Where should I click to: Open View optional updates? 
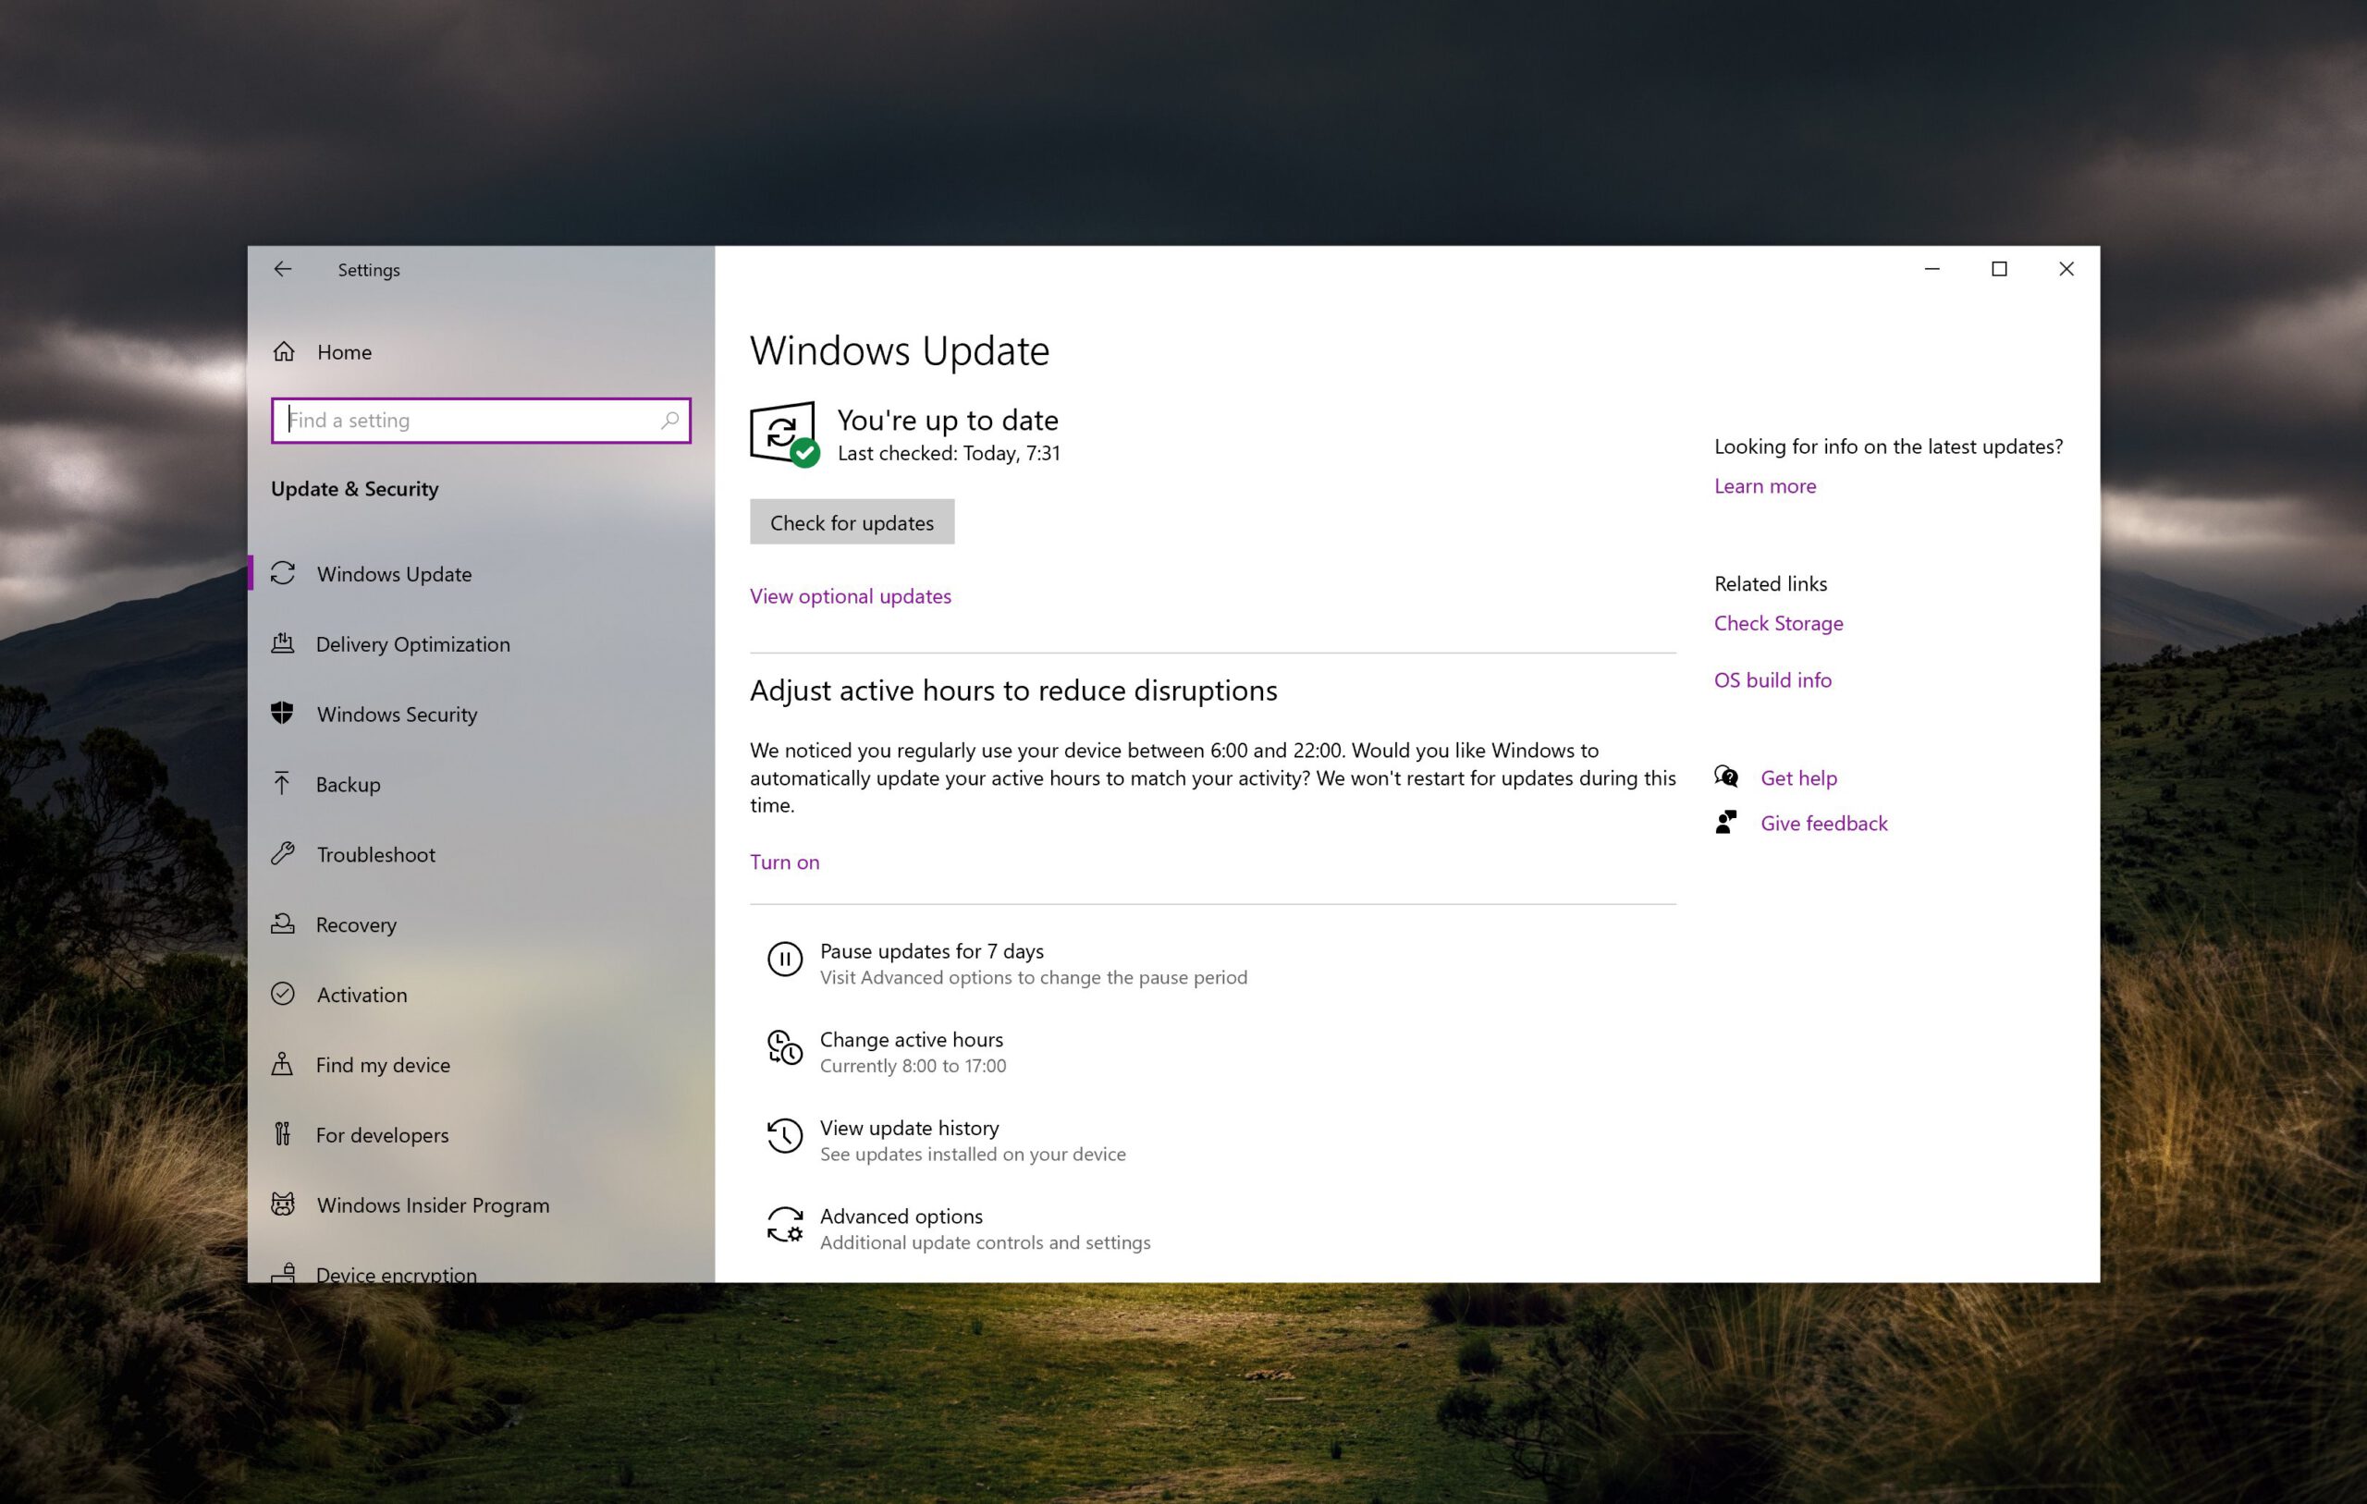point(850,595)
